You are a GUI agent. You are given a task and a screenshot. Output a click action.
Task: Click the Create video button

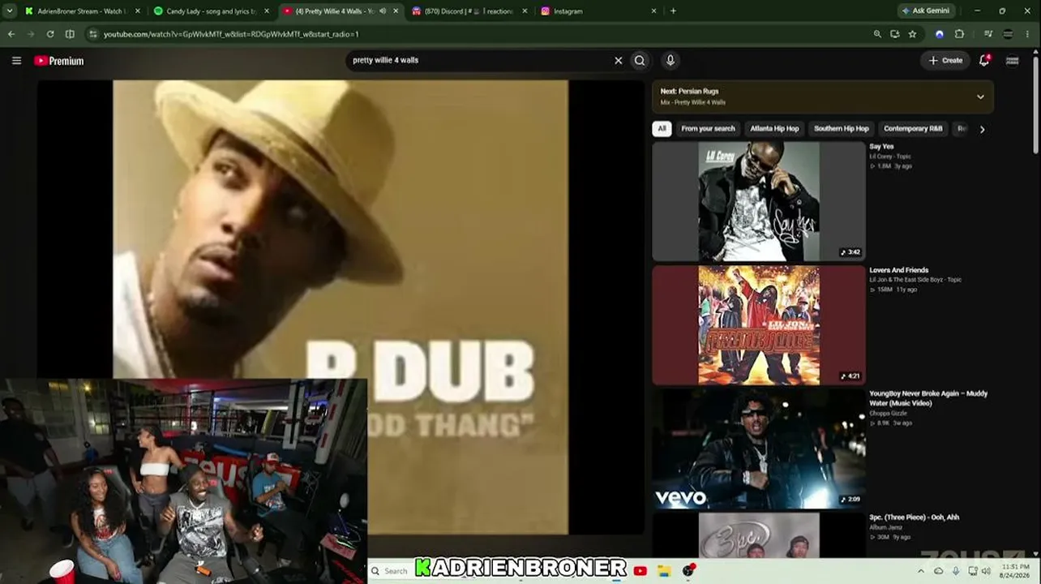[945, 60]
